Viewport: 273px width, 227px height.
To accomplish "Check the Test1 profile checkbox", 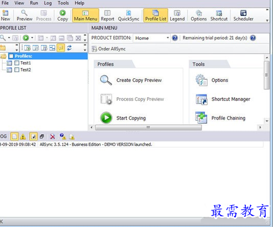I will tap(17, 63).
